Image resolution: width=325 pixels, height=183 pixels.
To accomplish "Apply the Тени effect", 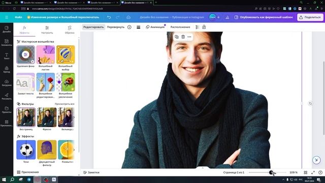I will [x=26, y=149].
